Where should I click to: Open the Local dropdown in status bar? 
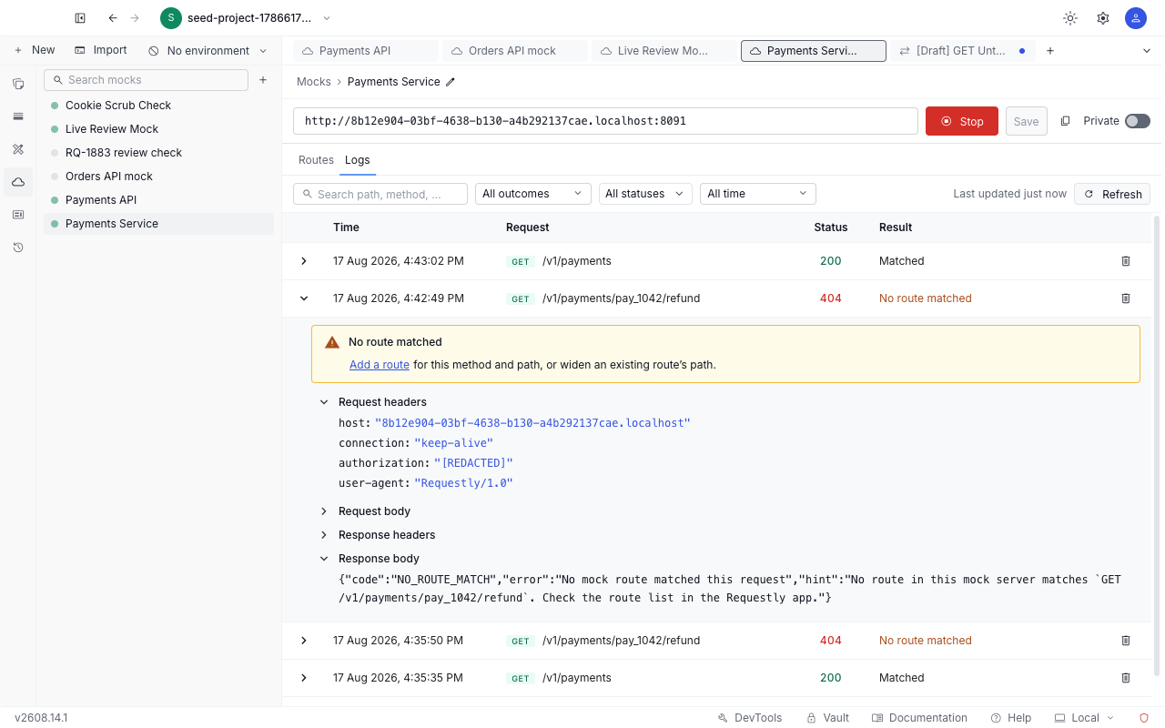click(x=1084, y=718)
